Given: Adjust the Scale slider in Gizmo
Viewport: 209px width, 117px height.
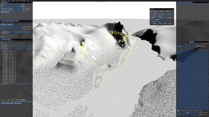Looking at the screenshot, I should click(x=162, y=20).
